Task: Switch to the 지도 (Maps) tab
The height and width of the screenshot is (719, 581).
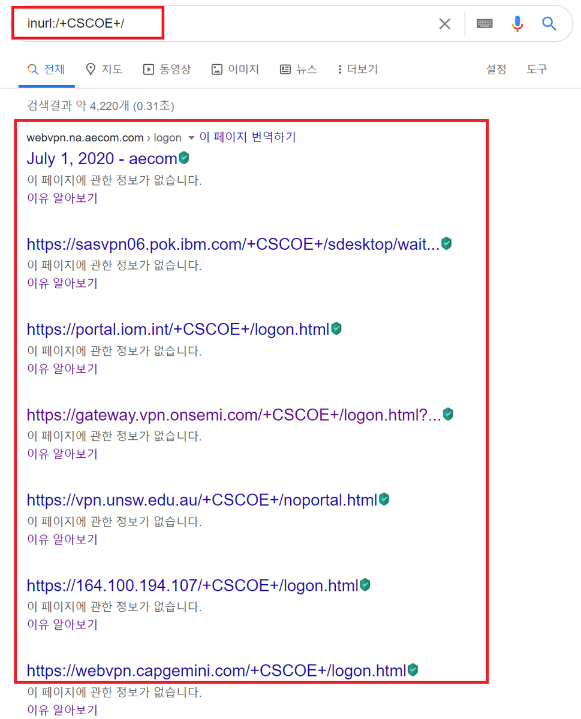Action: 104,70
